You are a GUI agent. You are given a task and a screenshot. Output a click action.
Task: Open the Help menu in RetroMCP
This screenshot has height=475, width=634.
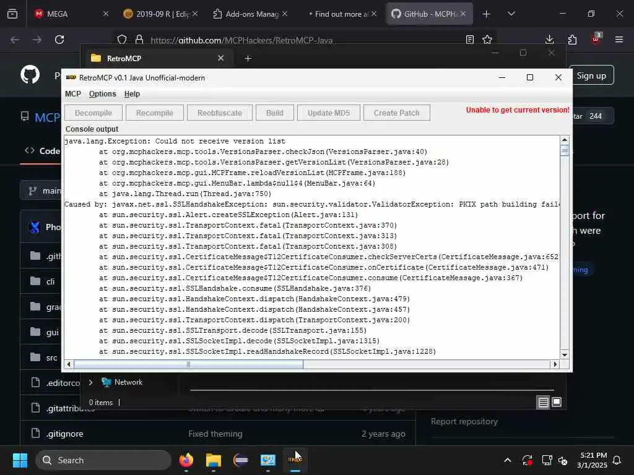pos(132,94)
